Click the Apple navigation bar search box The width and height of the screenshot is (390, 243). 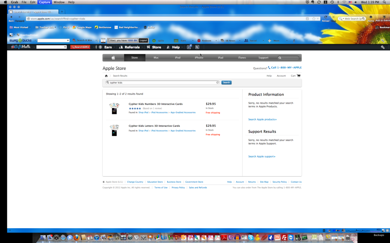288,58
